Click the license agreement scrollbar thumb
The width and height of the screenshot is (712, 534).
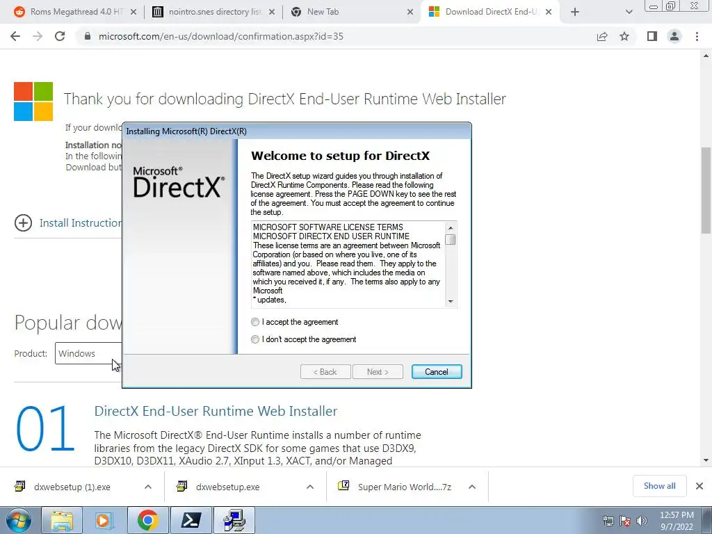pyautogui.click(x=451, y=239)
